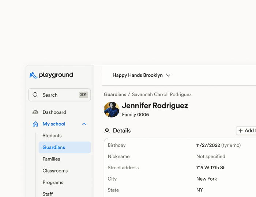256x197 pixels.
Task: Click the playground wordmark
Action: [x=56, y=75]
